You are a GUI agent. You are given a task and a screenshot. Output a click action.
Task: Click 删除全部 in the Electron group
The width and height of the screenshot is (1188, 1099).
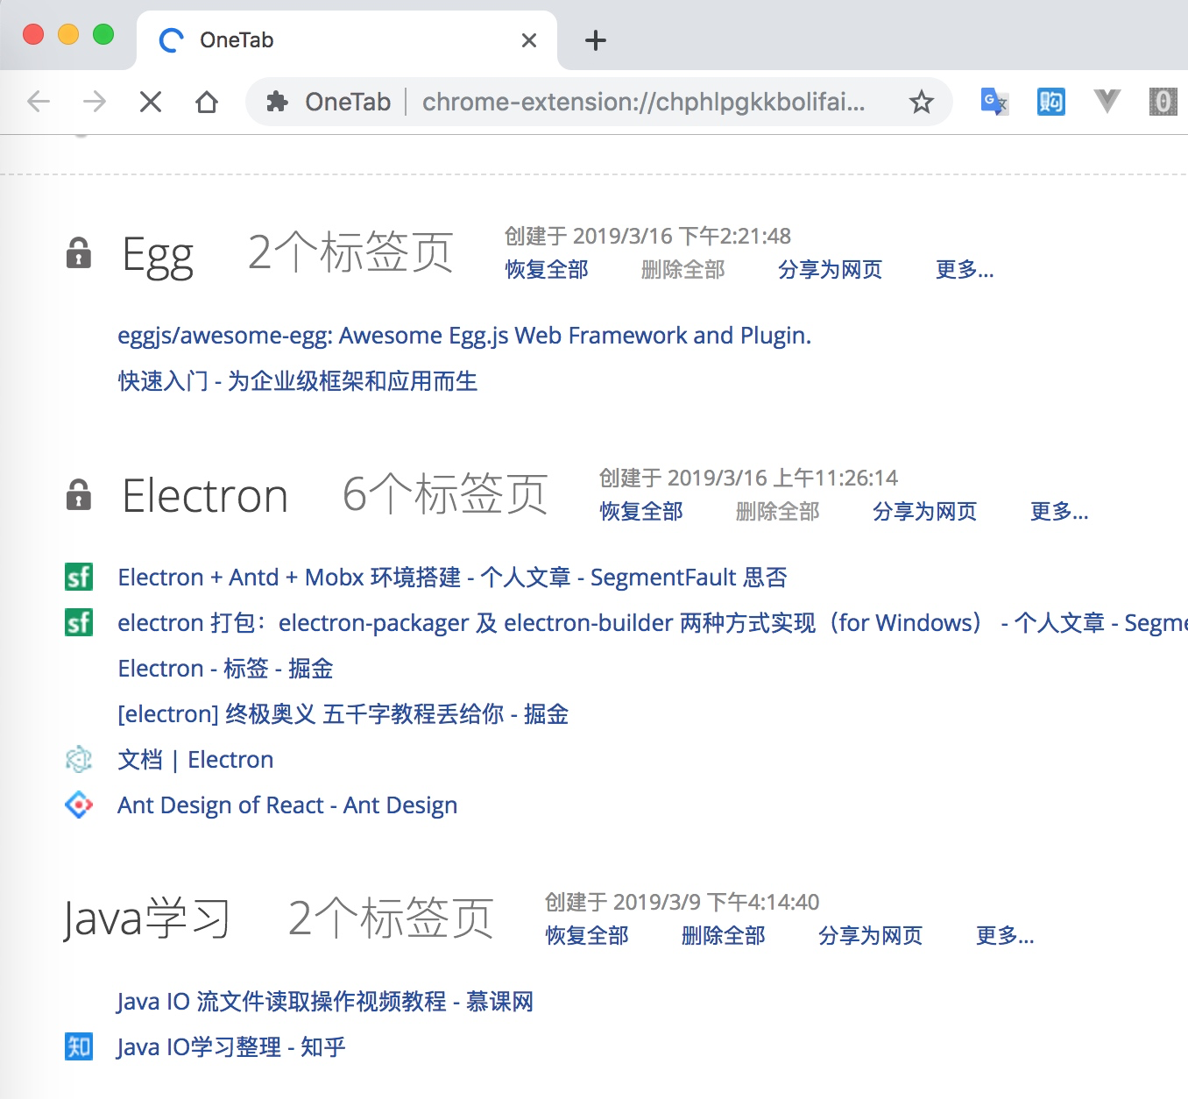[778, 511]
